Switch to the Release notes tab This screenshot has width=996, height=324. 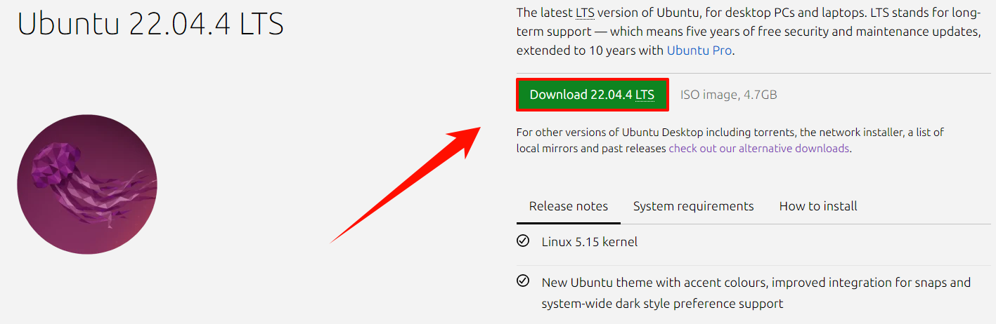[569, 206]
